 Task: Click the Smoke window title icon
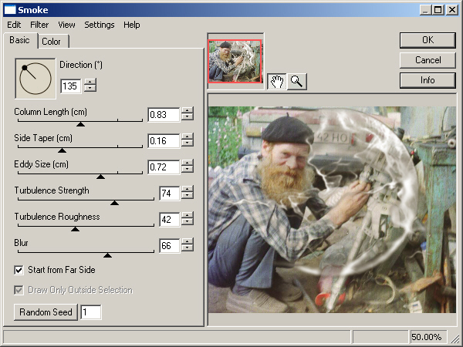pos(10,10)
